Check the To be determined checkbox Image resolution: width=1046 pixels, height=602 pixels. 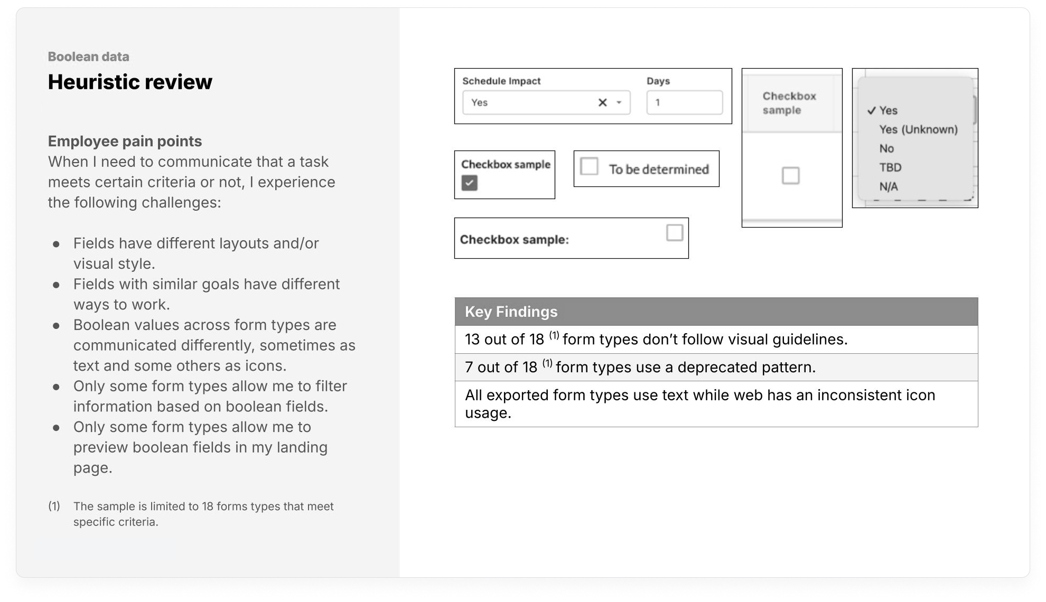click(x=589, y=166)
